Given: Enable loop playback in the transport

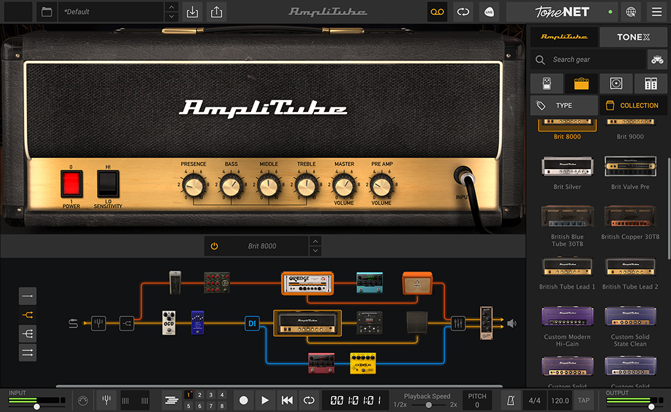Looking at the screenshot, I should 309,400.
